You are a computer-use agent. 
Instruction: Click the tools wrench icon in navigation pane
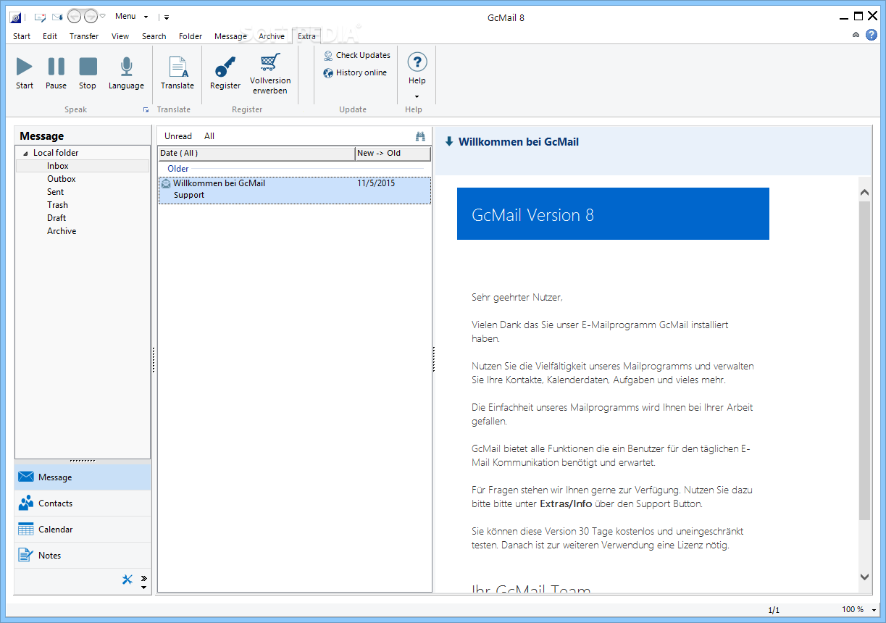click(x=128, y=579)
